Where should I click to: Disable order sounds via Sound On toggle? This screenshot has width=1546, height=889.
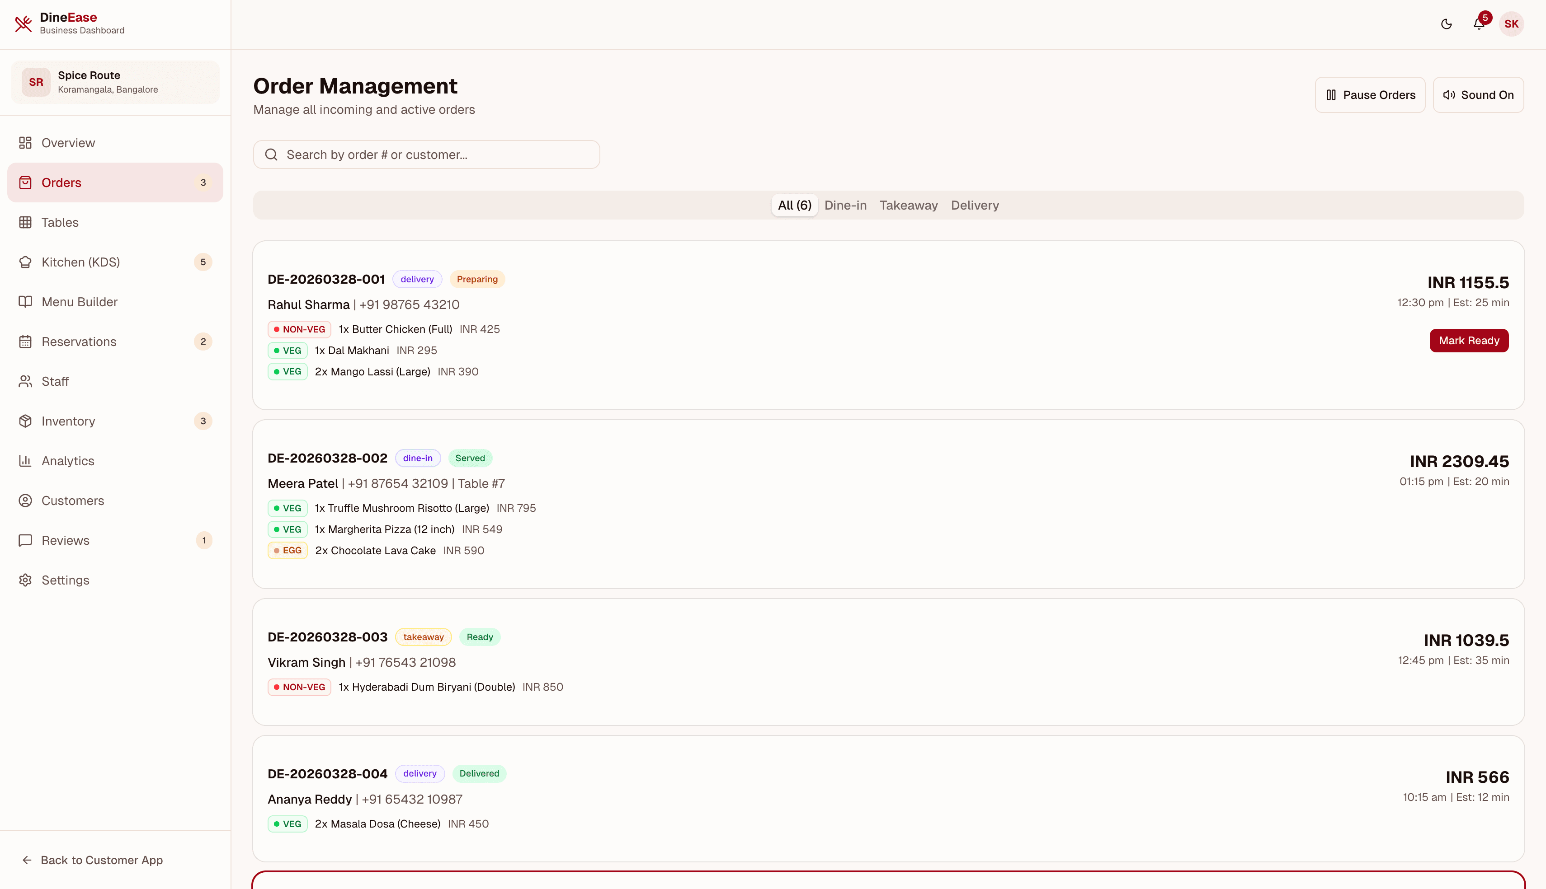[x=1478, y=95]
